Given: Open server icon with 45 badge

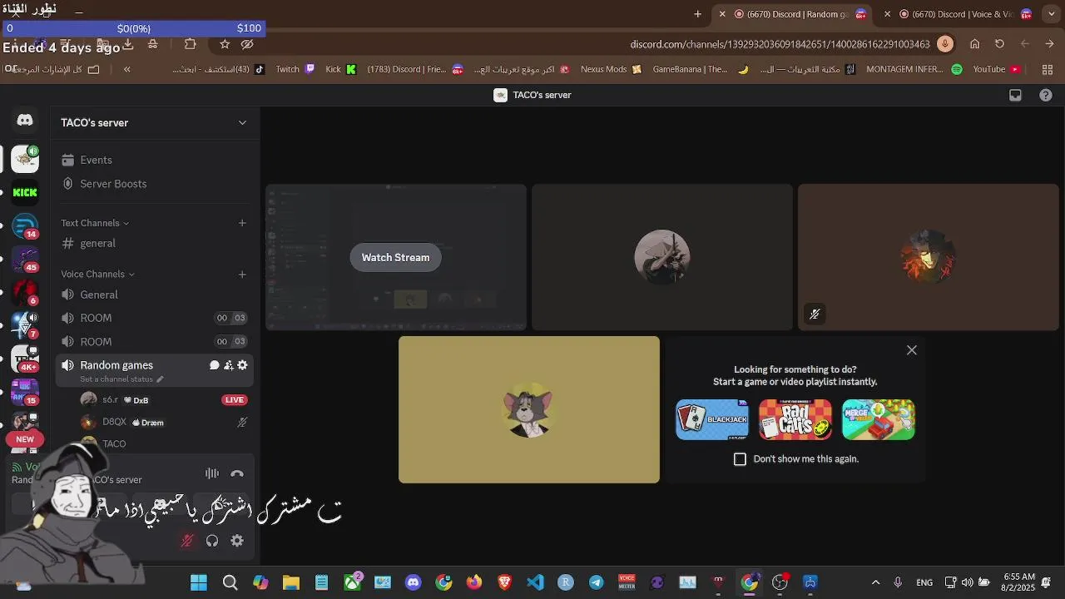Looking at the screenshot, I should pos(25,260).
